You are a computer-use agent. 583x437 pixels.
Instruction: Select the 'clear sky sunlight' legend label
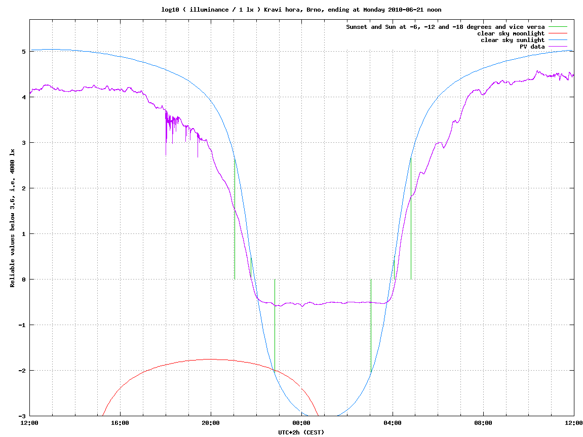pyautogui.click(x=513, y=40)
